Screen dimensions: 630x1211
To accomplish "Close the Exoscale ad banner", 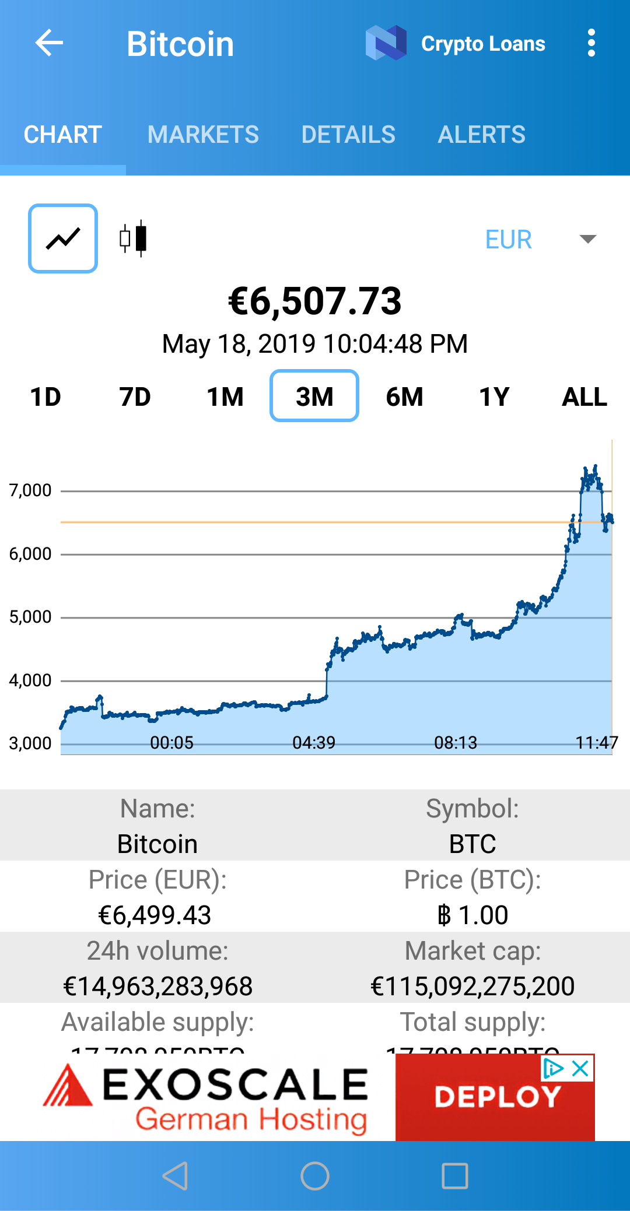I will click(580, 1069).
